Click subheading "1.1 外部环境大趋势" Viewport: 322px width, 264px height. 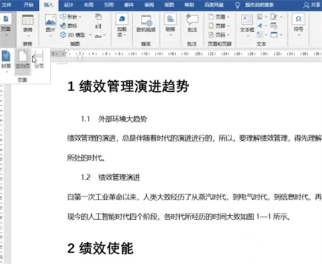114,119
